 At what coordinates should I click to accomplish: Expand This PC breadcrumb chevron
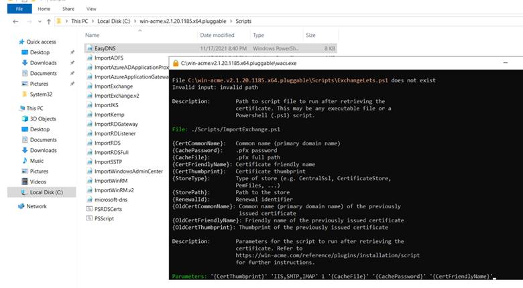pyautogui.click(x=93, y=21)
